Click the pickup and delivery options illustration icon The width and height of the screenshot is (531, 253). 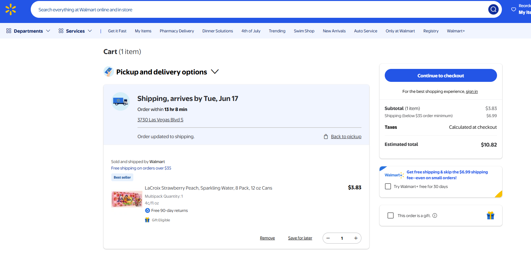click(109, 71)
